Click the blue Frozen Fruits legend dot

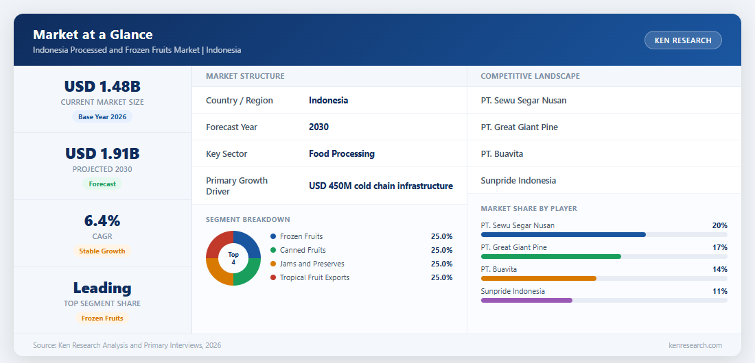tap(273, 236)
